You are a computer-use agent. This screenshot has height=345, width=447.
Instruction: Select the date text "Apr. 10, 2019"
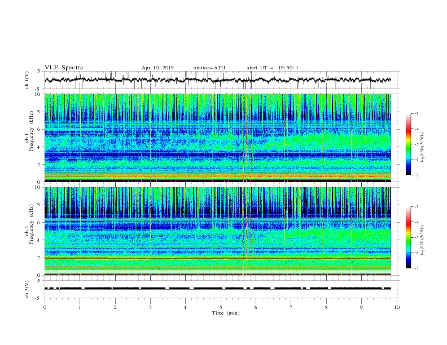[x=157, y=68]
